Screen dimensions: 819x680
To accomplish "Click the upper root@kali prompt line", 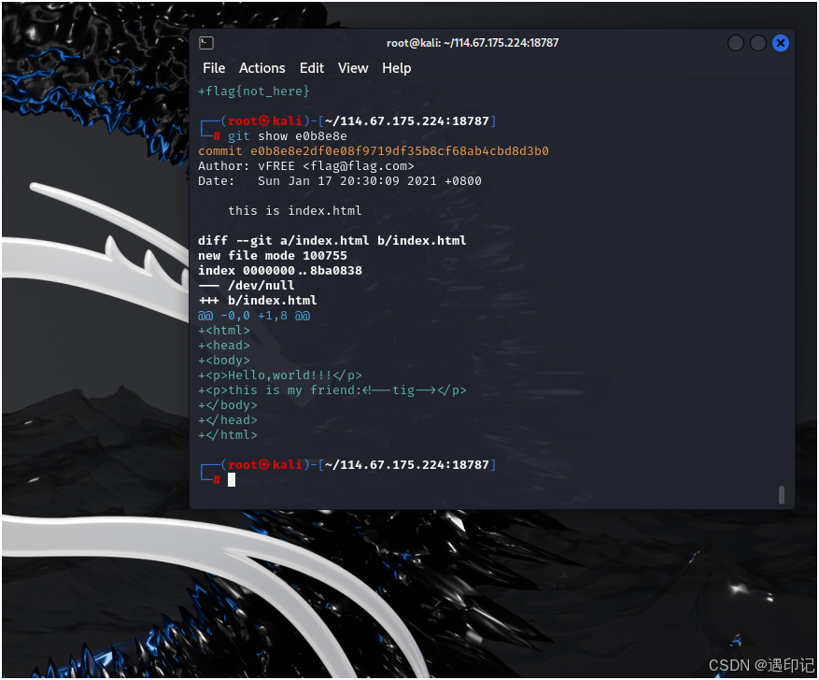I will tap(348, 121).
